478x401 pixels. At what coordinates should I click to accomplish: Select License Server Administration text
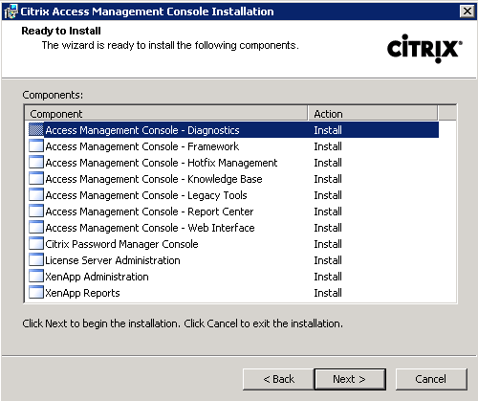point(113,260)
